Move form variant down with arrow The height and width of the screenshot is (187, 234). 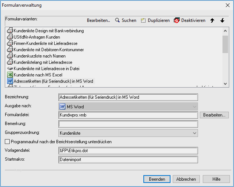[222, 20]
